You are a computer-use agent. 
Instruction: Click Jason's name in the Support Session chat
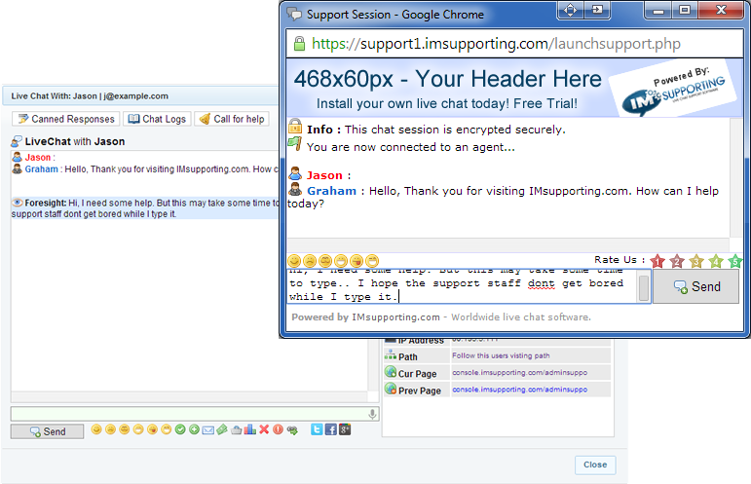click(x=324, y=175)
